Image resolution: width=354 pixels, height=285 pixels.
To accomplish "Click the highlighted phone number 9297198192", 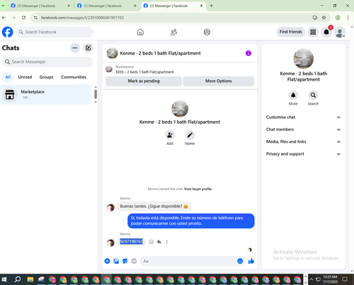I will (x=131, y=241).
